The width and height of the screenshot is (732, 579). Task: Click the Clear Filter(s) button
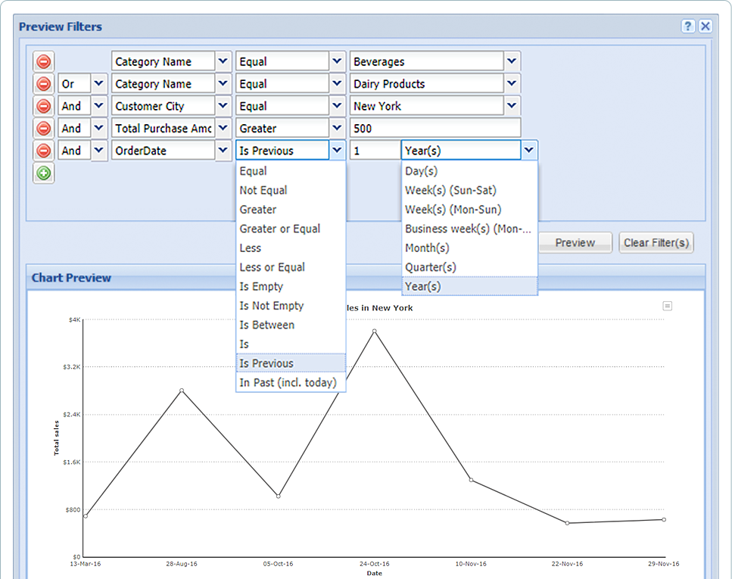pos(656,243)
